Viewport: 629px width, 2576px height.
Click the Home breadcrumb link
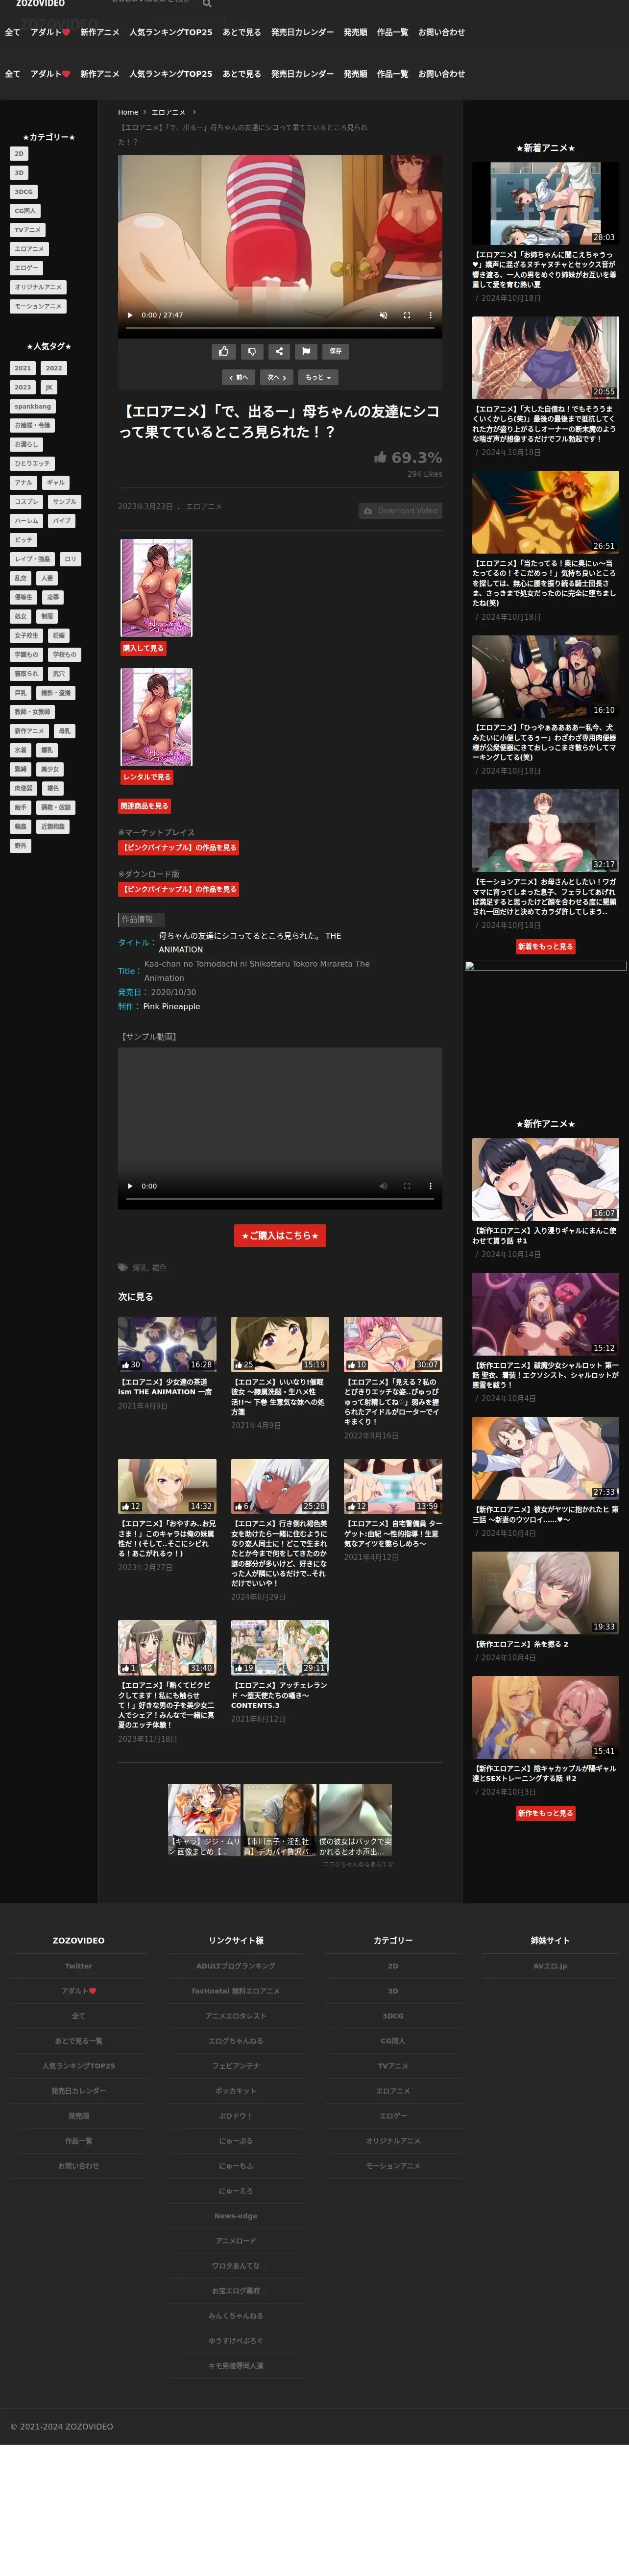128,112
